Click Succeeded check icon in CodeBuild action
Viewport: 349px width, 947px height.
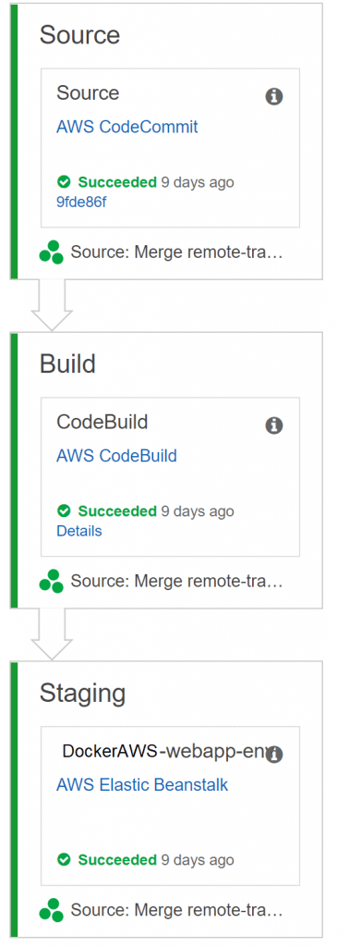[x=64, y=510]
